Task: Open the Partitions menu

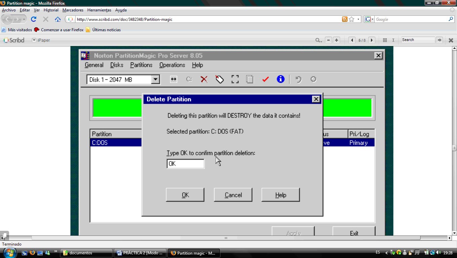Action: tap(141, 65)
